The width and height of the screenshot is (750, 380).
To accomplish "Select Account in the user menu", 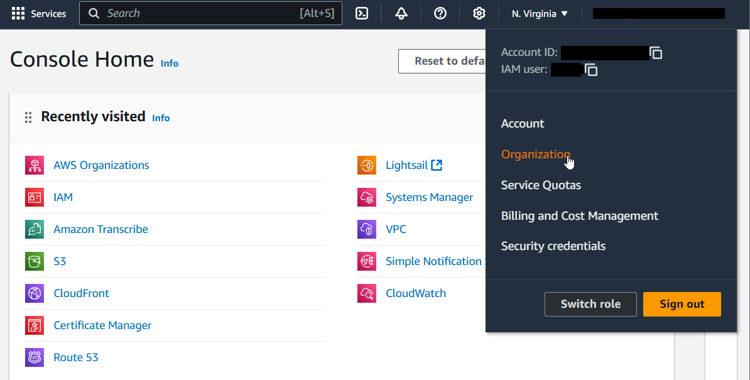I will pyautogui.click(x=523, y=124).
